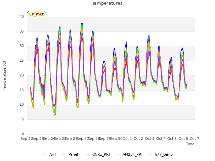Click the 35 y-axis tick label

[21, 31]
